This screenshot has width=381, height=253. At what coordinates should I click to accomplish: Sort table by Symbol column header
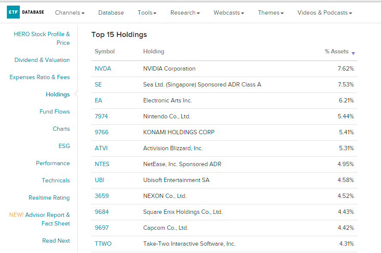(104, 52)
